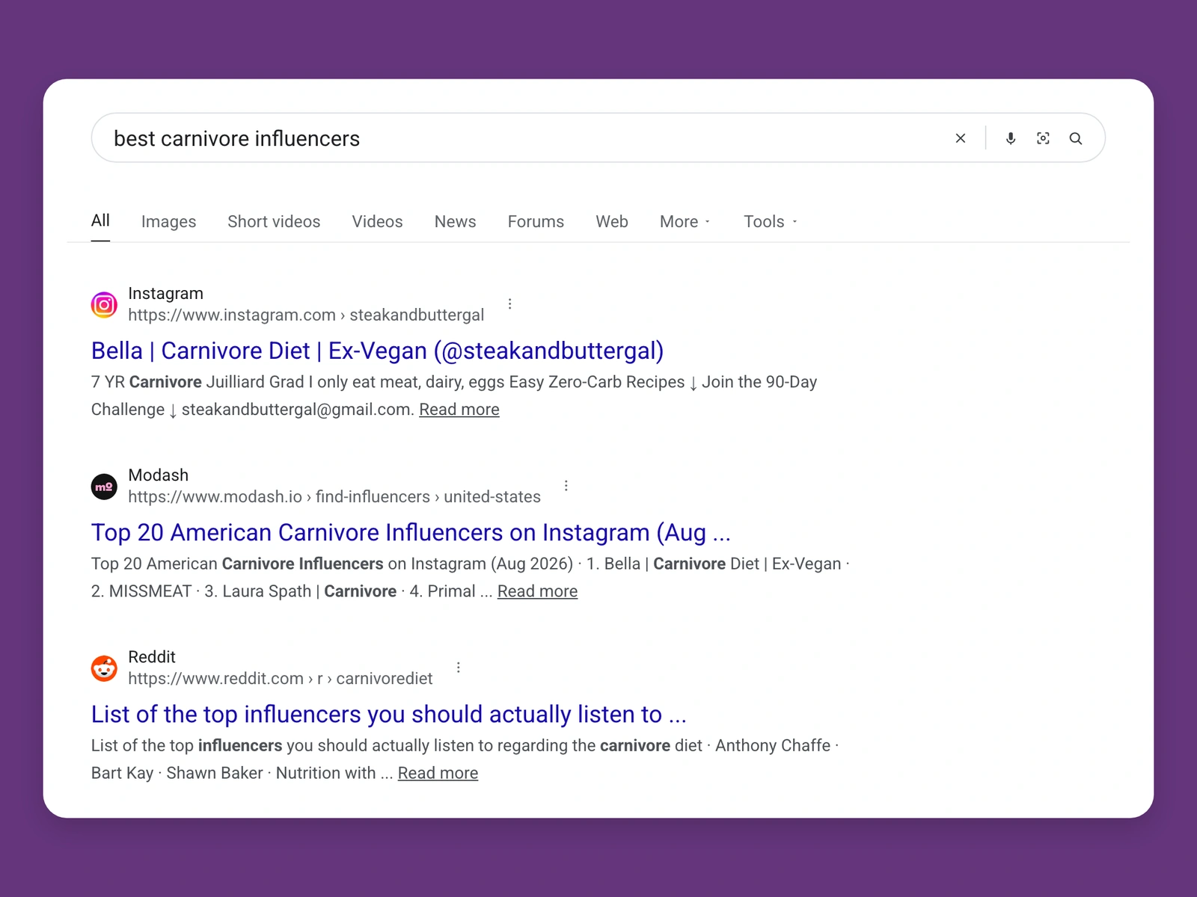This screenshot has height=897, width=1197.
Task: Click Read more under Modash result
Action: (x=537, y=591)
